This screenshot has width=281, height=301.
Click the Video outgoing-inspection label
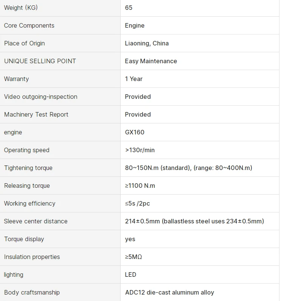click(41, 97)
